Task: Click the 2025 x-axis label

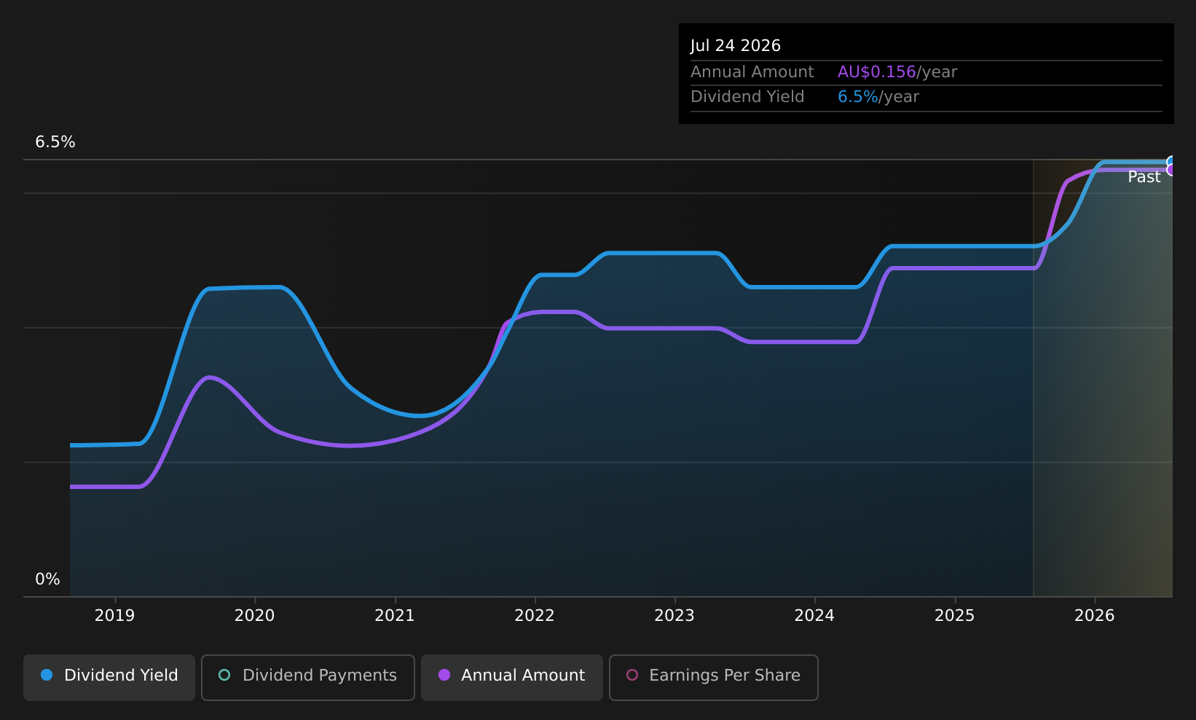Action: click(x=955, y=616)
